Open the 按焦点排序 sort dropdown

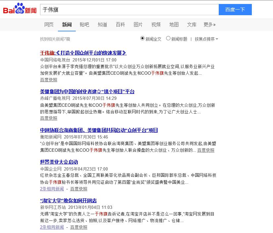click(206, 39)
